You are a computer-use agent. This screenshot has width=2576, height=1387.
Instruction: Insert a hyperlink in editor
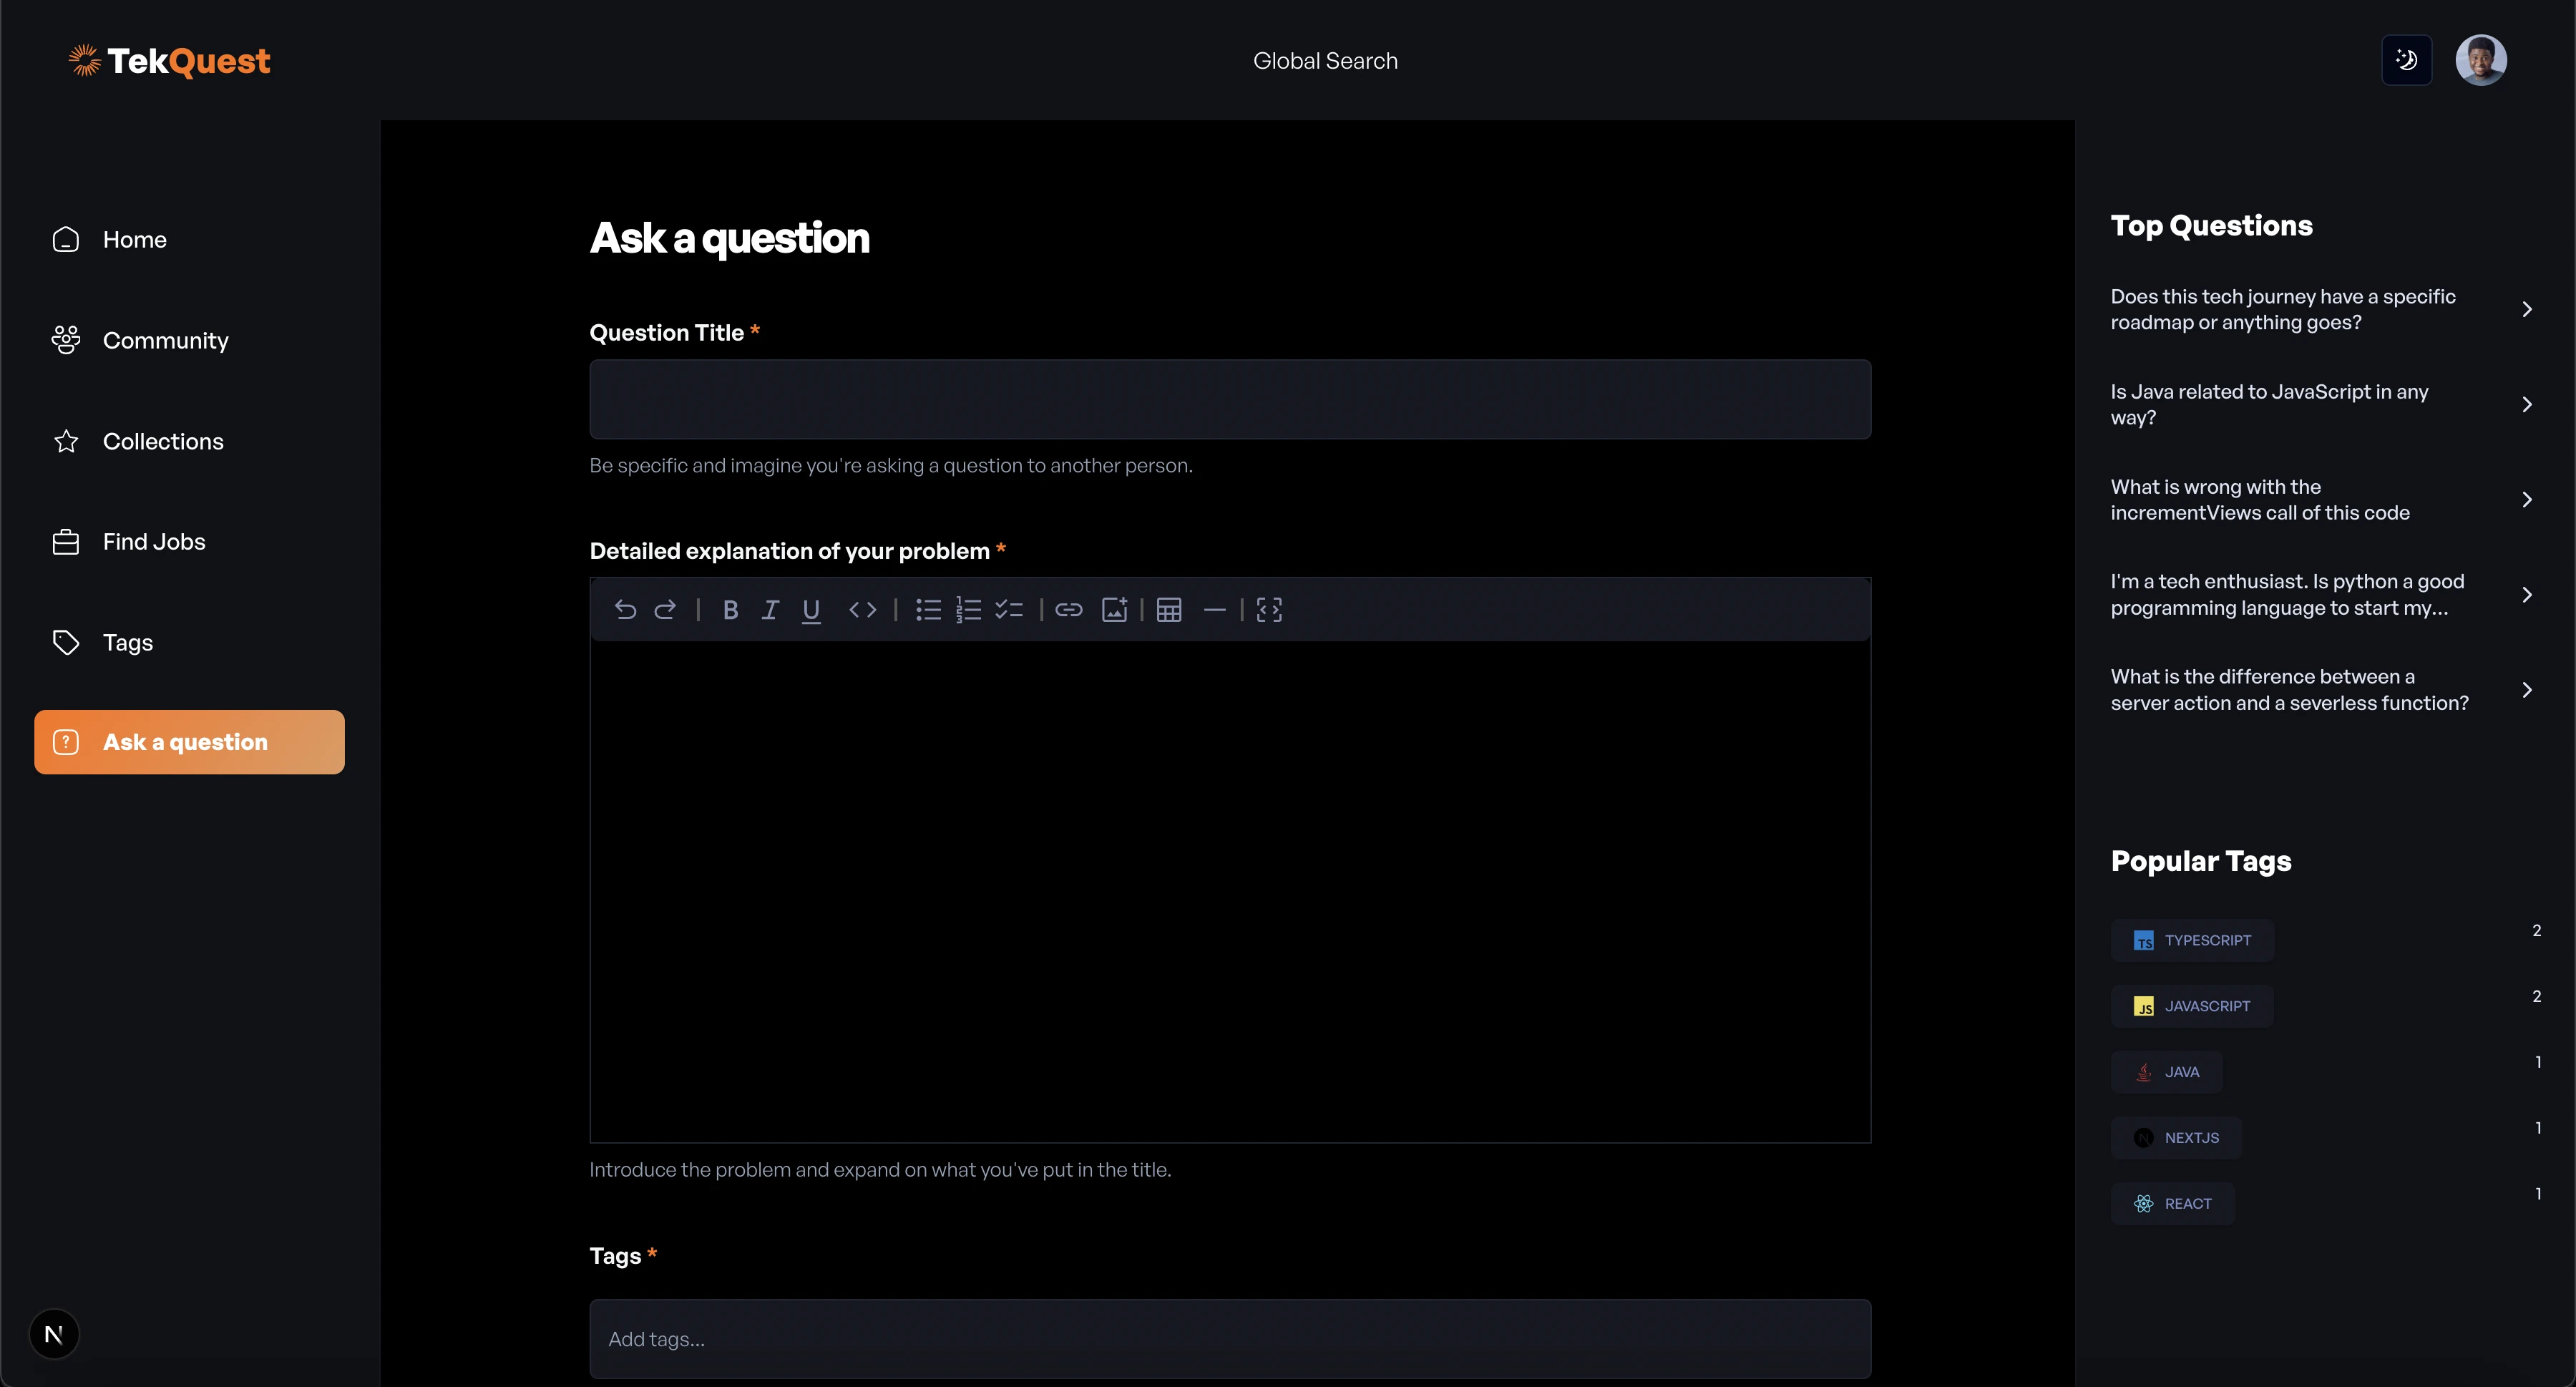tap(1068, 610)
